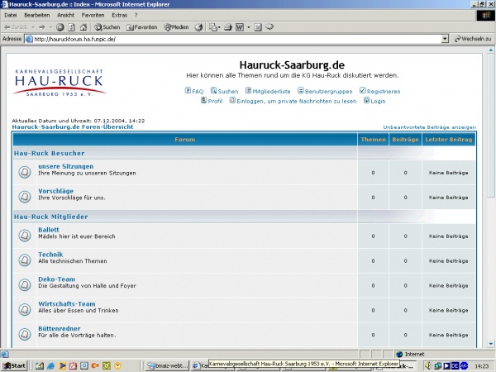Launch the media player quick launch icon
The height and width of the screenshot is (372, 496).
[62, 366]
